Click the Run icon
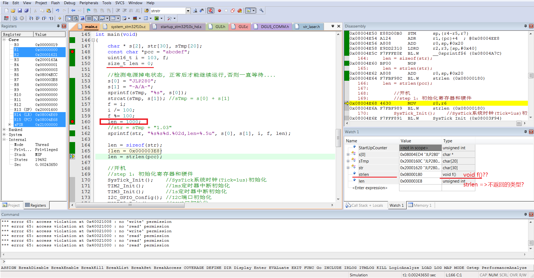The height and width of the screenshot is (278, 534). pos(15,18)
